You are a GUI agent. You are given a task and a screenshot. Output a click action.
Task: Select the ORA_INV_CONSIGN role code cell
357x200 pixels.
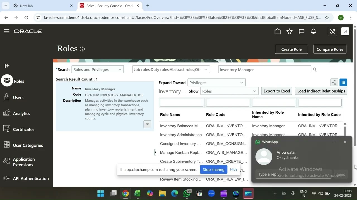[227, 144]
